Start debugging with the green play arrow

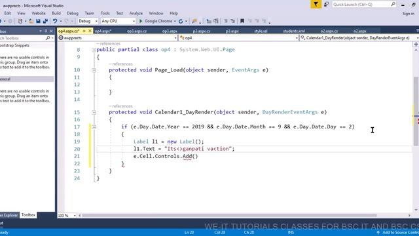point(141,21)
